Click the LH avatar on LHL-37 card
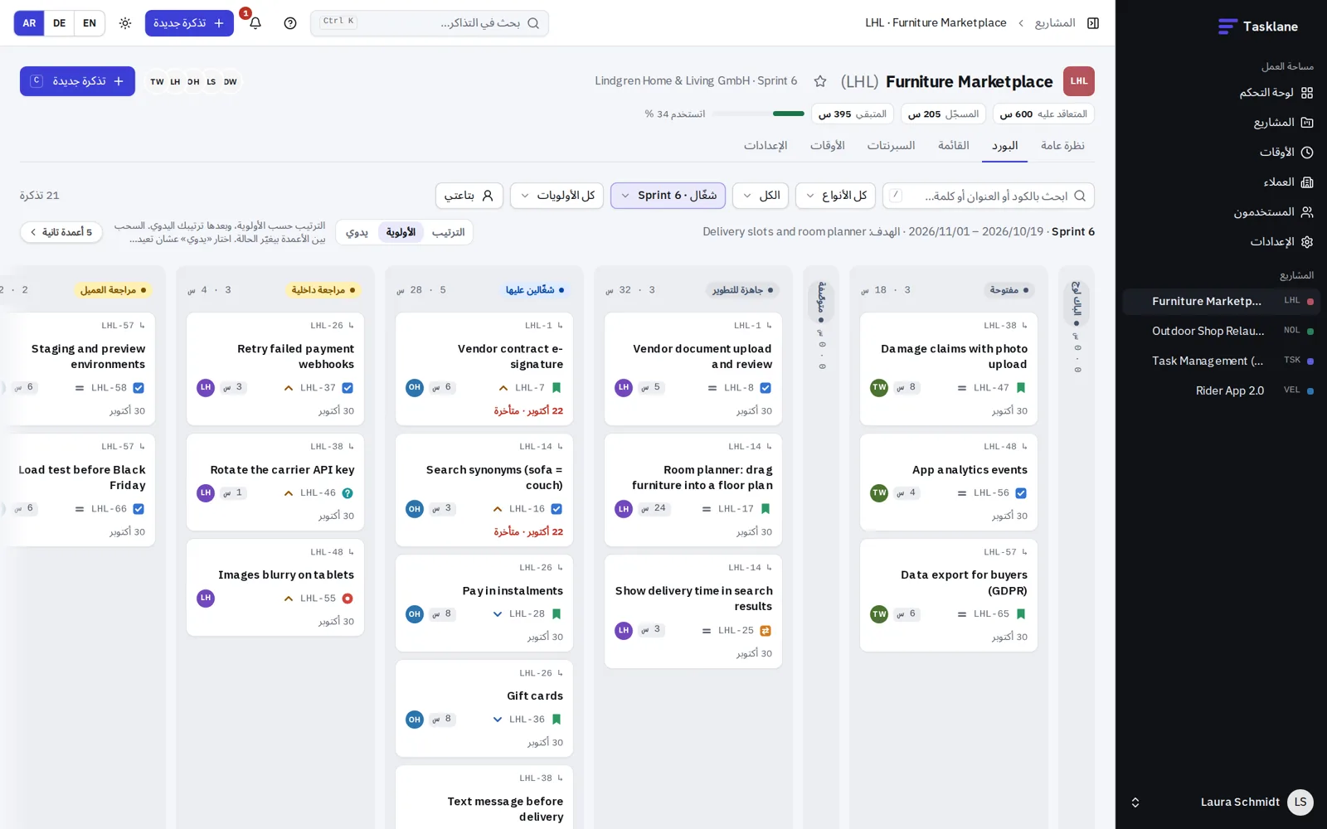The height and width of the screenshot is (829, 1327). (206, 387)
